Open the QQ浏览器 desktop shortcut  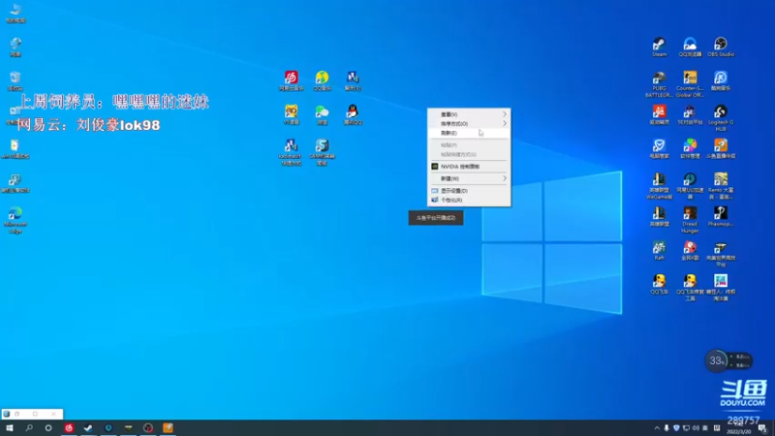pyautogui.click(x=690, y=47)
